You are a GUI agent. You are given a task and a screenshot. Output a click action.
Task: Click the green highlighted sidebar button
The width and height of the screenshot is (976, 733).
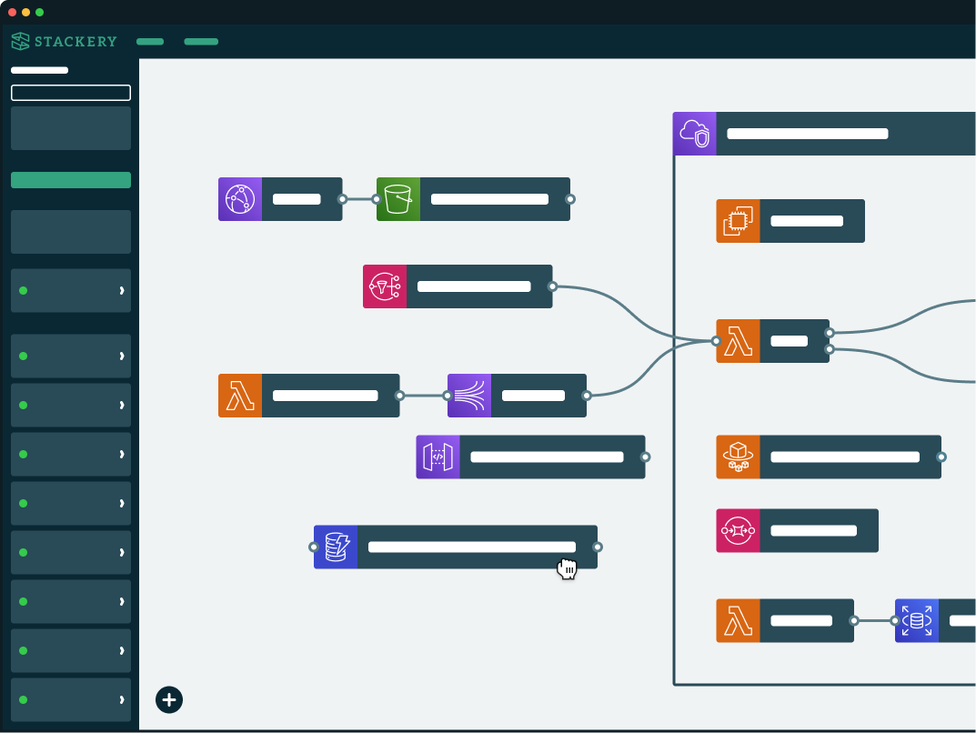click(x=71, y=180)
